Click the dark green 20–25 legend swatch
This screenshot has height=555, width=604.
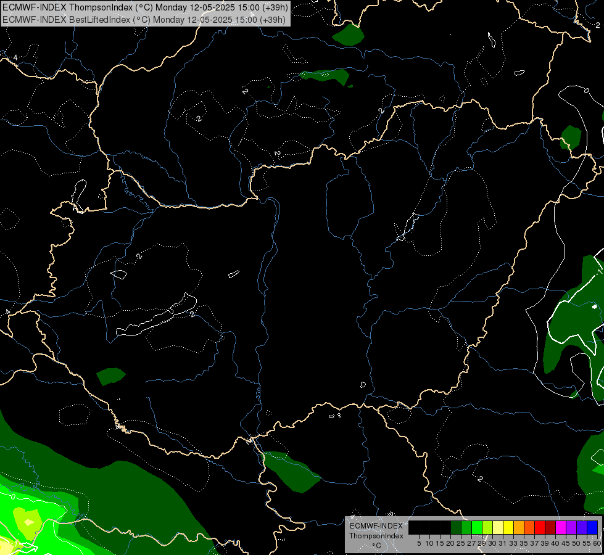coord(456,528)
